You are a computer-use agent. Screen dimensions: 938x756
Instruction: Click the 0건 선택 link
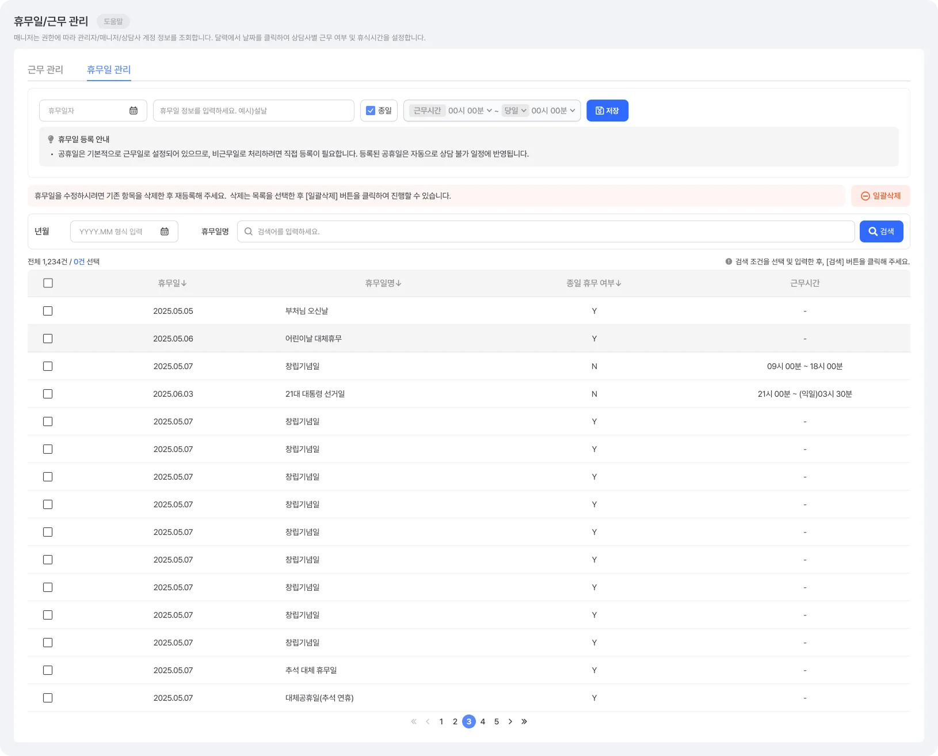click(x=79, y=261)
